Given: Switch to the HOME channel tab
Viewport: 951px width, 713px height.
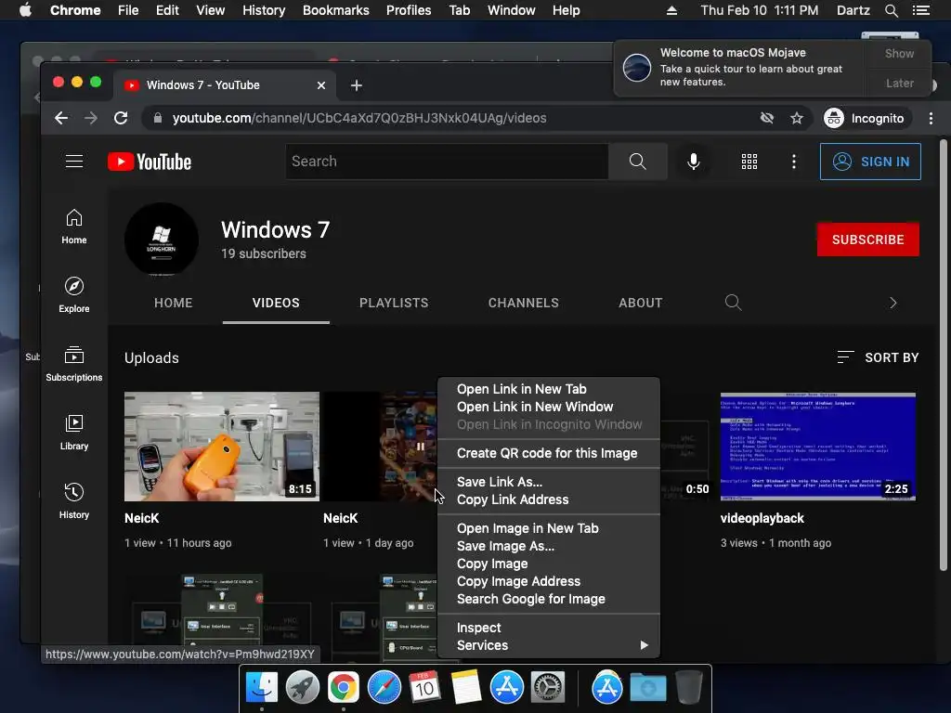Looking at the screenshot, I should coord(174,303).
